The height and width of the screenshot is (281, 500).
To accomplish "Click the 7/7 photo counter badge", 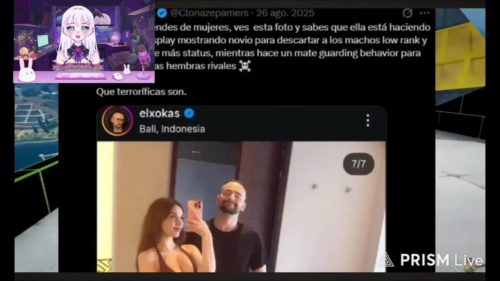I will [359, 164].
